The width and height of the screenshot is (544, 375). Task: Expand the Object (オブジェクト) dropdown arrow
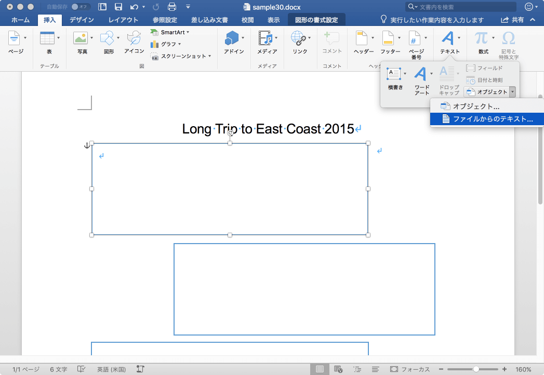512,92
